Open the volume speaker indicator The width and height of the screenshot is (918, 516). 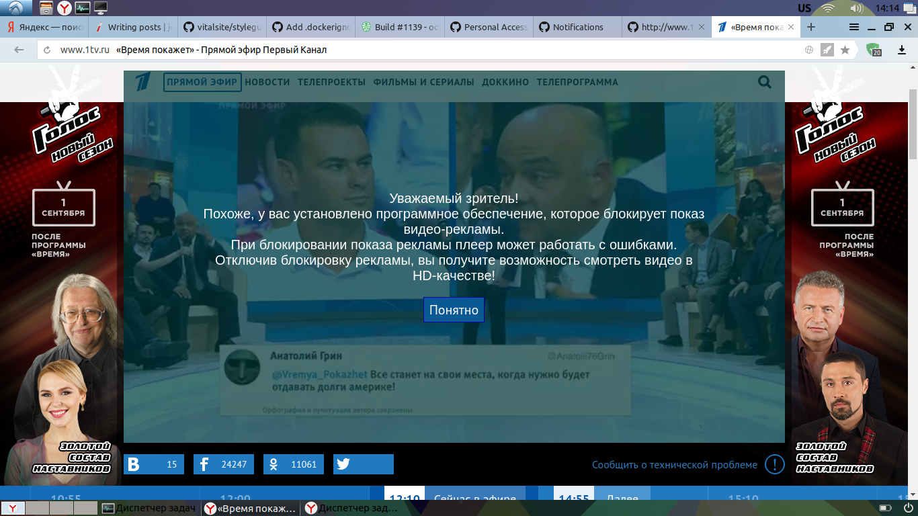pyautogui.click(x=856, y=8)
